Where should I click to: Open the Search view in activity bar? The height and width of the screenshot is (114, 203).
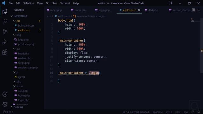pos(5,22)
